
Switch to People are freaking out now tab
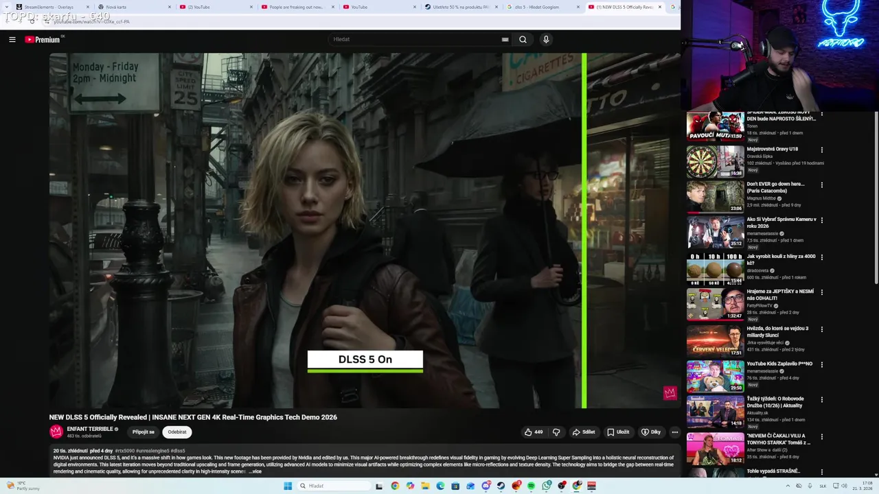[x=299, y=7]
